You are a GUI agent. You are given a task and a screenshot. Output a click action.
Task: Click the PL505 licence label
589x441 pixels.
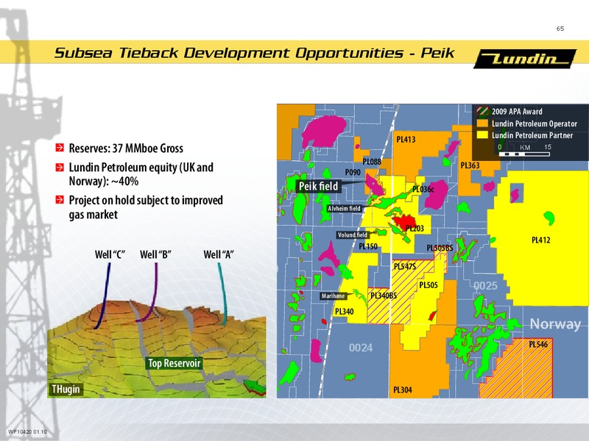point(428,285)
